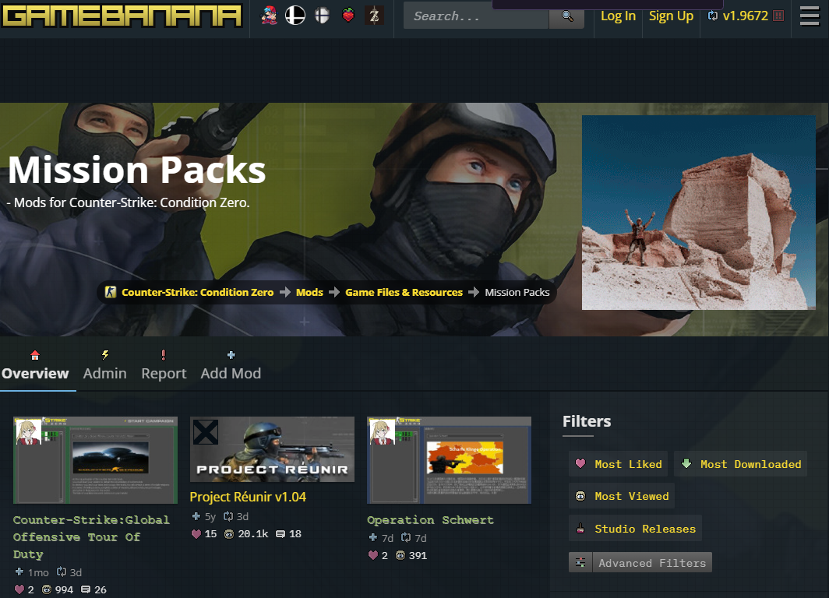Click the heart likes icon under Project Réunir

pos(196,534)
